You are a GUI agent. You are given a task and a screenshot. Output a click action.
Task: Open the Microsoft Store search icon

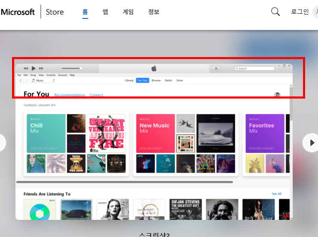pos(275,12)
